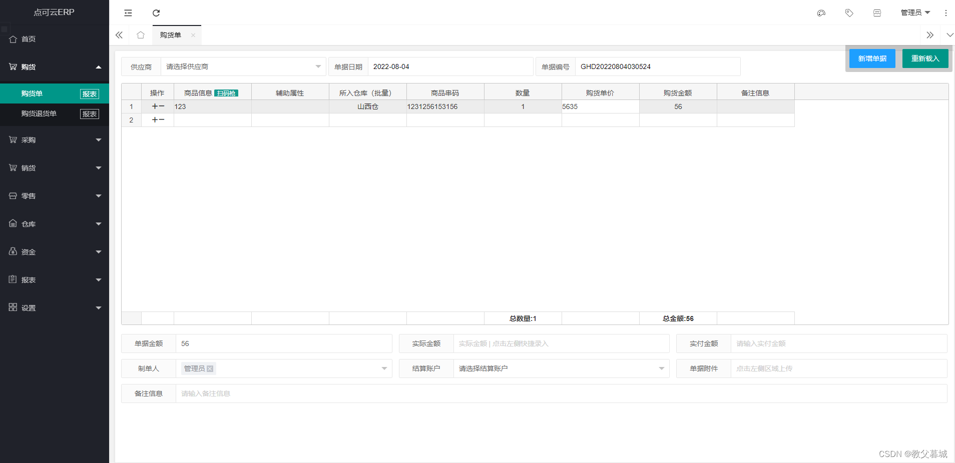Collapse the 购货 sidebar menu

click(x=55, y=67)
